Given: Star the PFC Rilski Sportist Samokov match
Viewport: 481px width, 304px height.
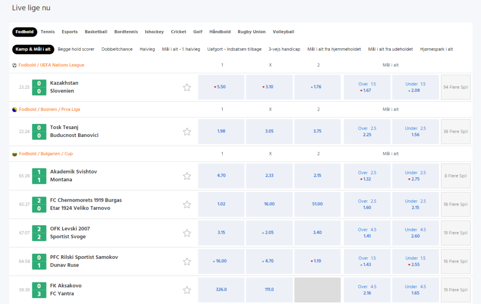Looking at the screenshot, I should [187, 261].
